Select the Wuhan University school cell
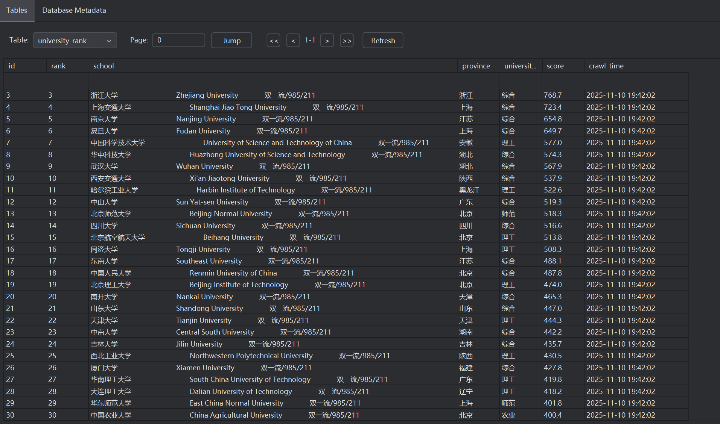720x424 pixels. coord(273,166)
